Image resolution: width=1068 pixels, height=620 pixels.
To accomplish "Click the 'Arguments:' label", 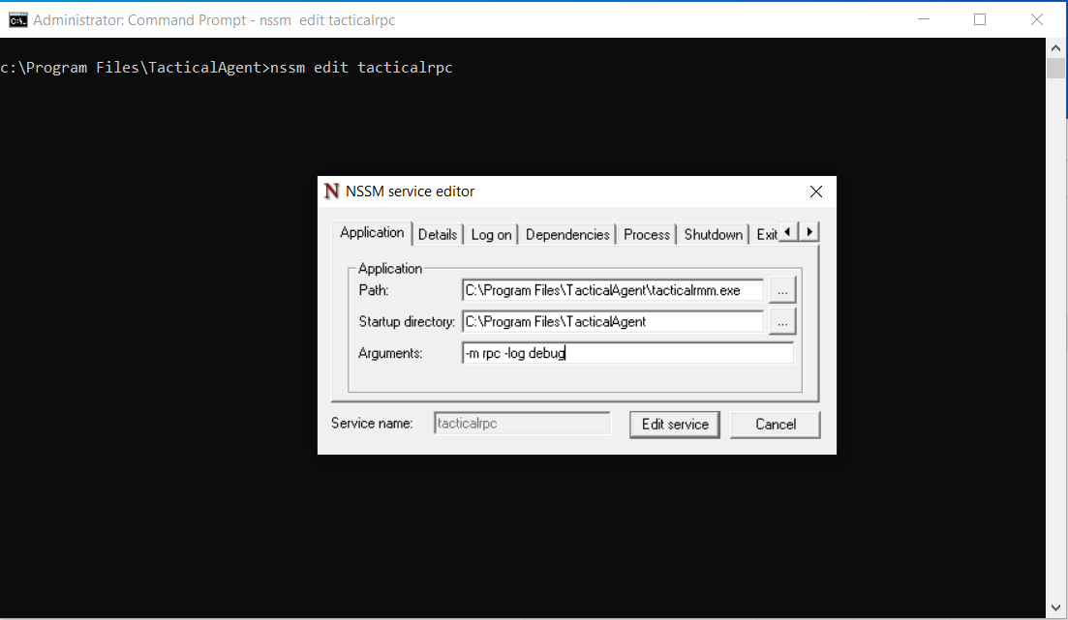I will click(x=390, y=353).
